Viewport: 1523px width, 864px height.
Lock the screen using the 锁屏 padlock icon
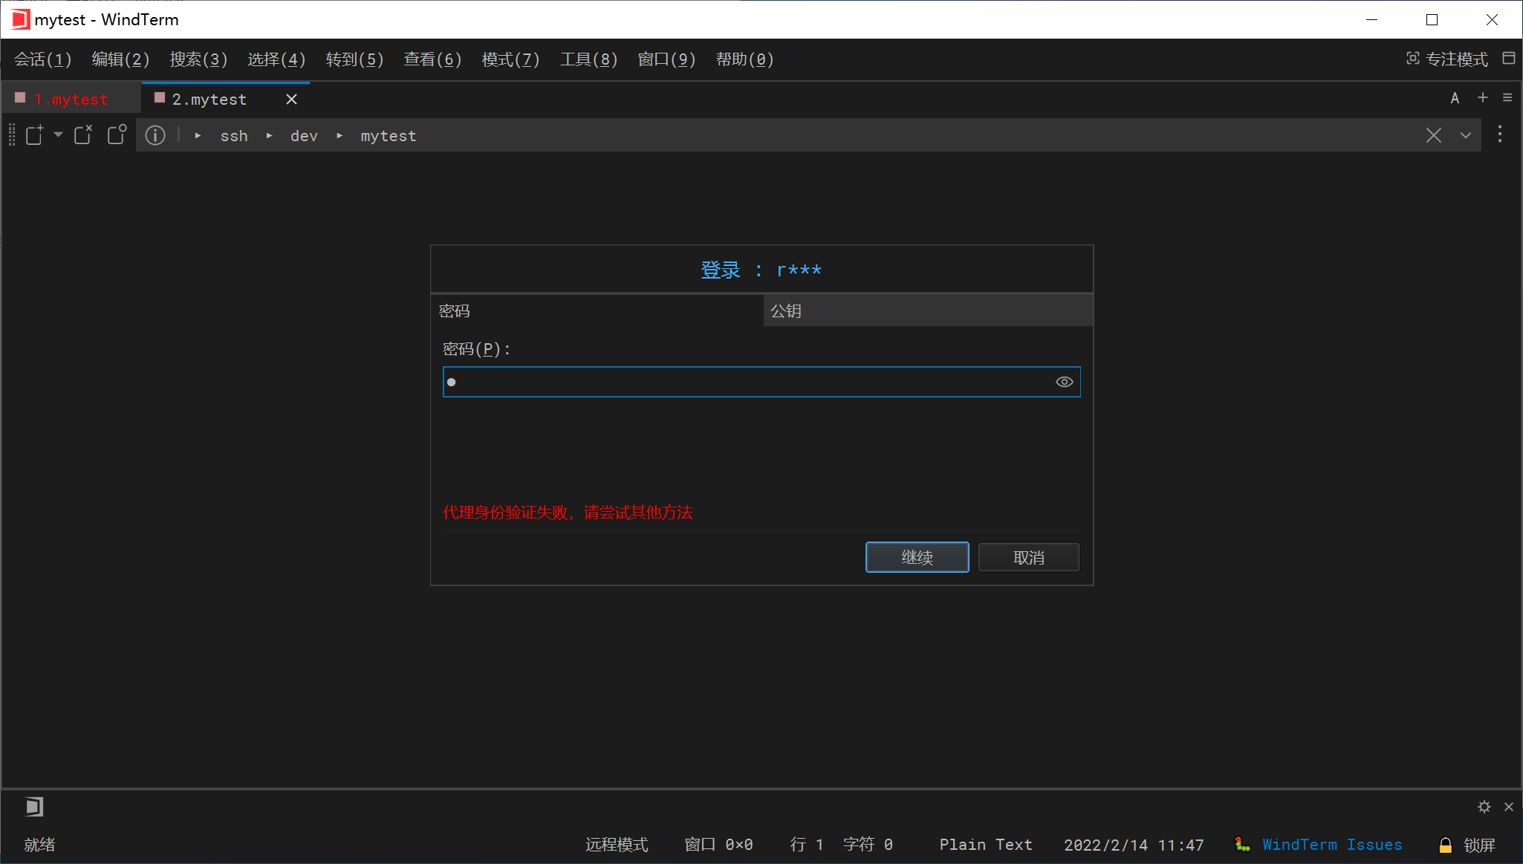[x=1445, y=845]
